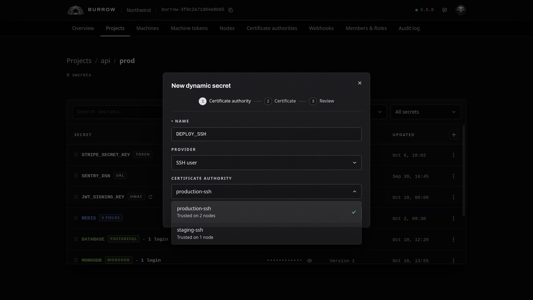Grab drag handle of REDIS row
The image size is (533, 300).
[76, 218]
